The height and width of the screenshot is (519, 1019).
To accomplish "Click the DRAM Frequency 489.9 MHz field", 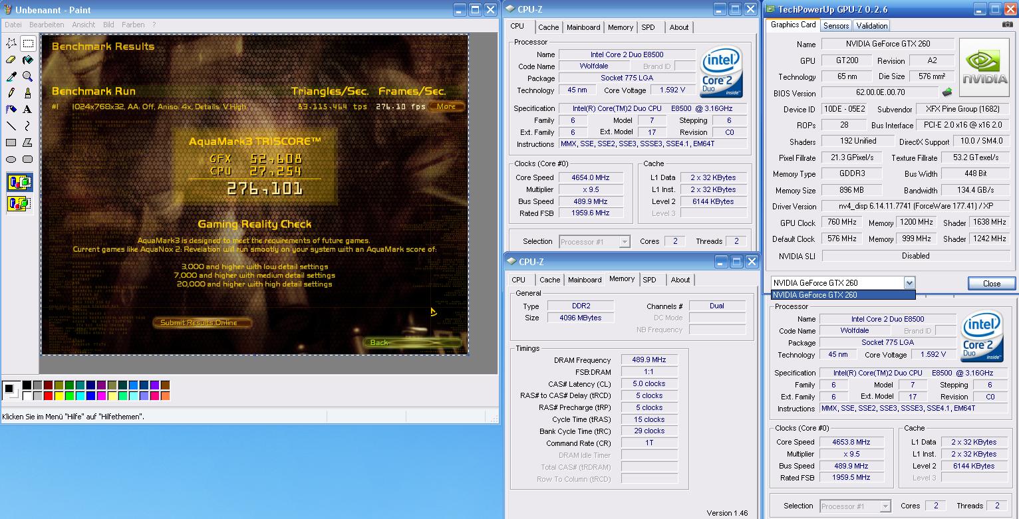I will point(649,360).
